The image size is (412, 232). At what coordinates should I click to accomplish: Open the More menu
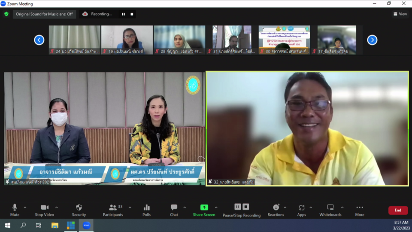[x=360, y=210]
